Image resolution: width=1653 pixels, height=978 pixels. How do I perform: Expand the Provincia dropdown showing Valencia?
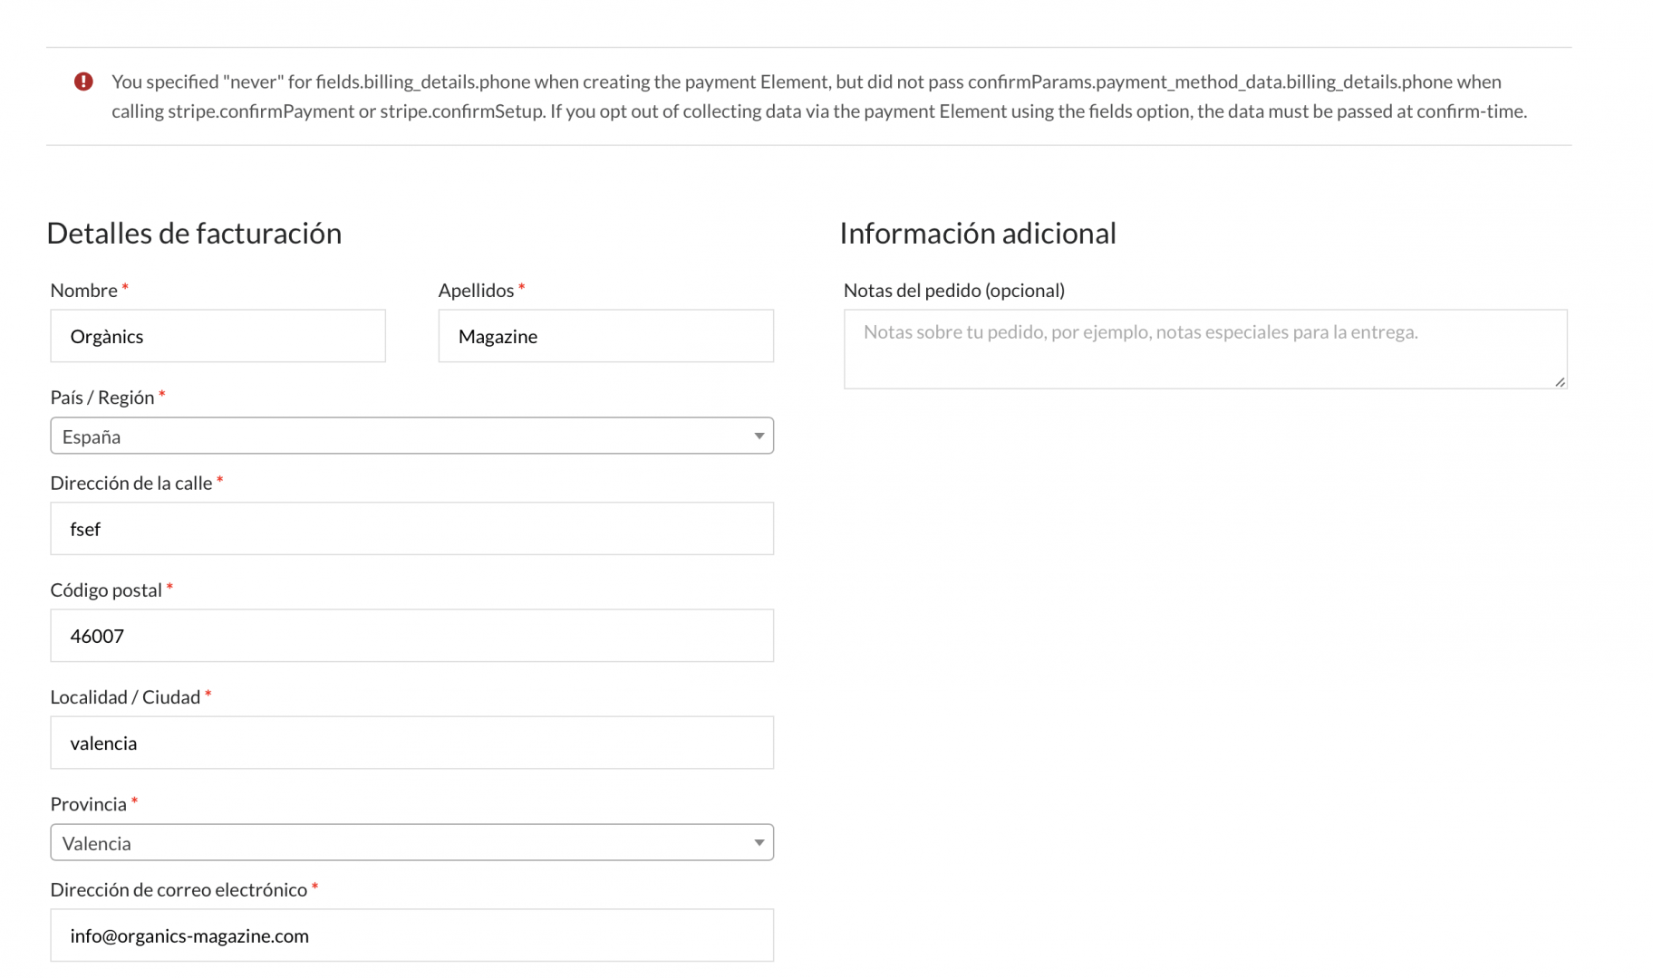click(x=411, y=842)
